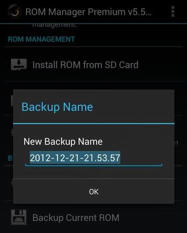
Task: Click the blue underline of the name field
Action: 93,165
